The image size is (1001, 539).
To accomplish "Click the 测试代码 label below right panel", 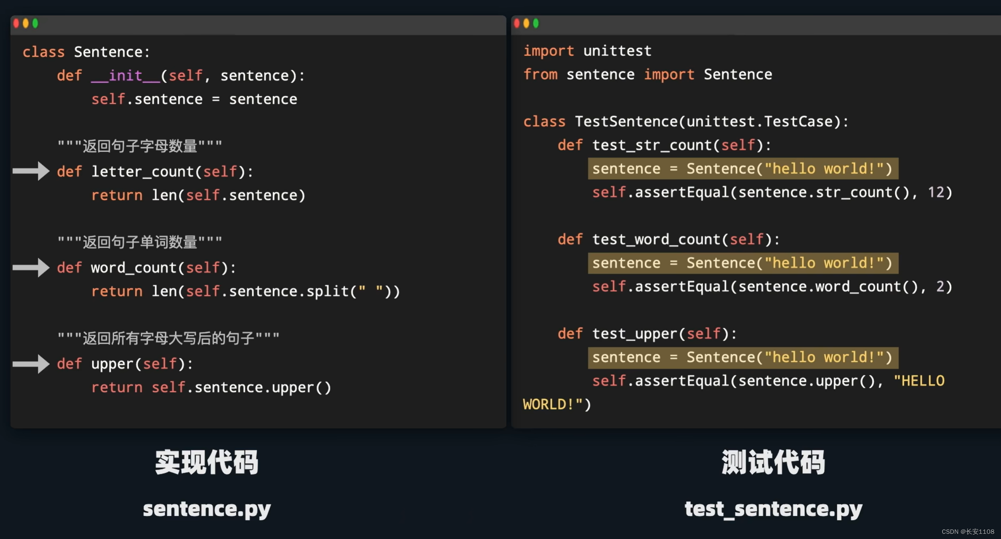I will [x=751, y=459].
